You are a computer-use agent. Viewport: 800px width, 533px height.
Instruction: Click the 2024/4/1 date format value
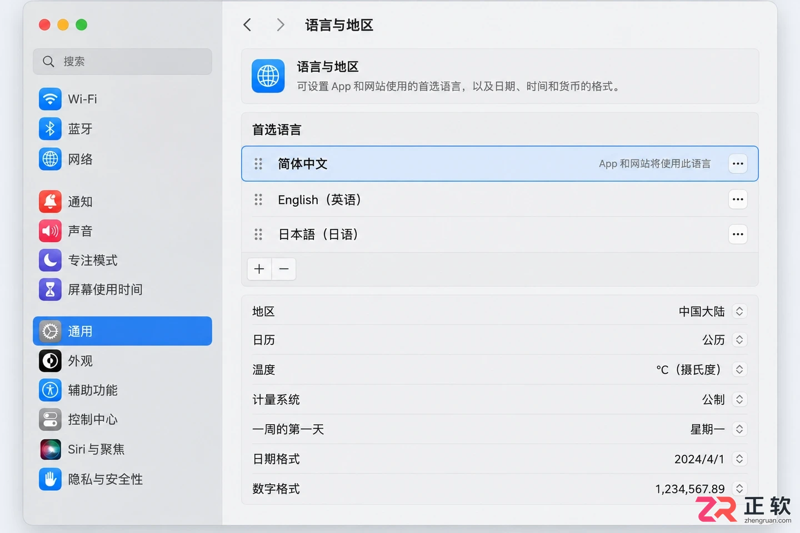pos(699,459)
